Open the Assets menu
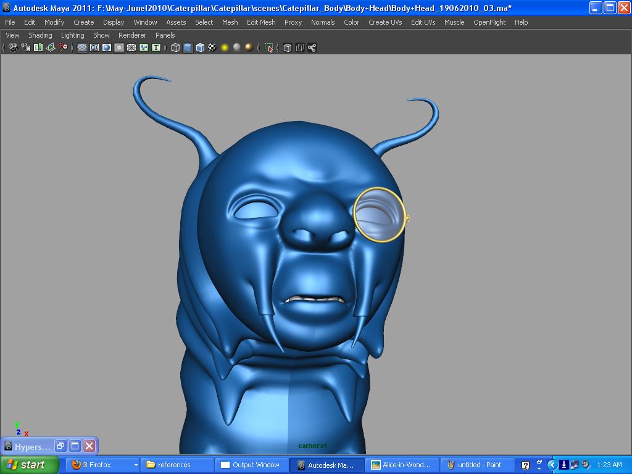Image resolution: width=632 pixels, height=474 pixels. point(176,22)
